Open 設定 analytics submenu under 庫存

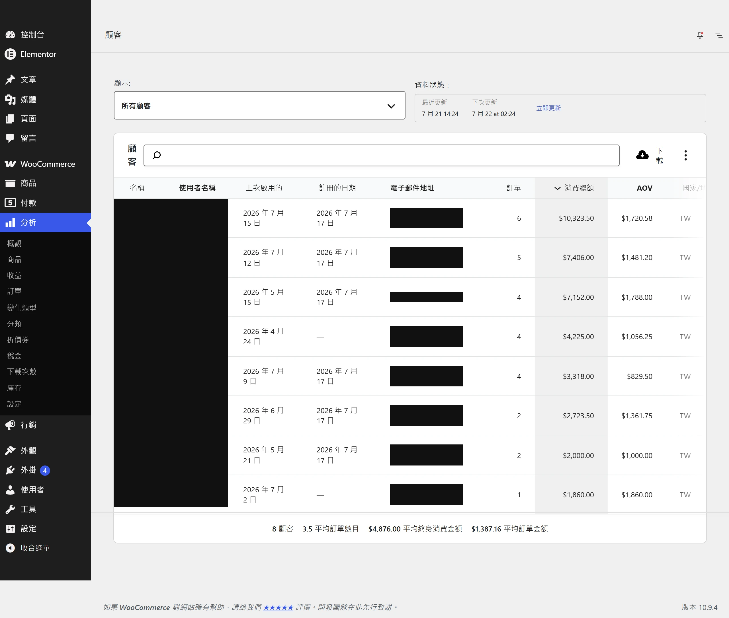pyautogui.click(x=14, y=404)
